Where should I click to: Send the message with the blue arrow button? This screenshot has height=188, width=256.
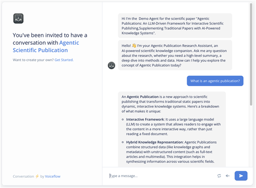pyautogui.click(x=241, y=176)
